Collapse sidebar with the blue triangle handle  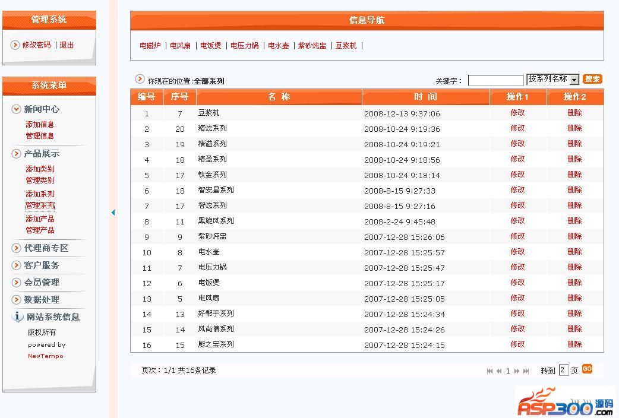coord(113,213)
